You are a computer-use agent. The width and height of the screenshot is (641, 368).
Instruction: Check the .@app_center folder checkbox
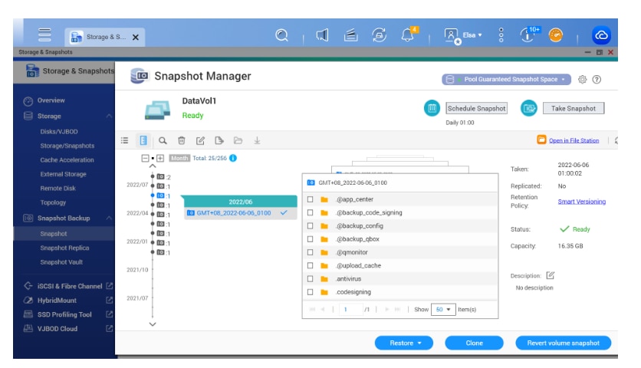(311, 199)
